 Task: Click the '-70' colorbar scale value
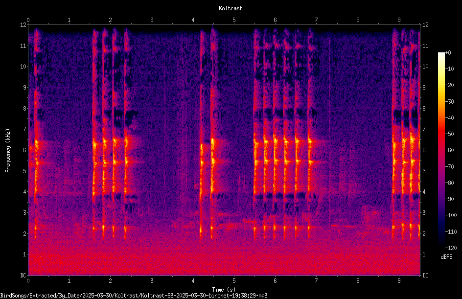point(449,167)
